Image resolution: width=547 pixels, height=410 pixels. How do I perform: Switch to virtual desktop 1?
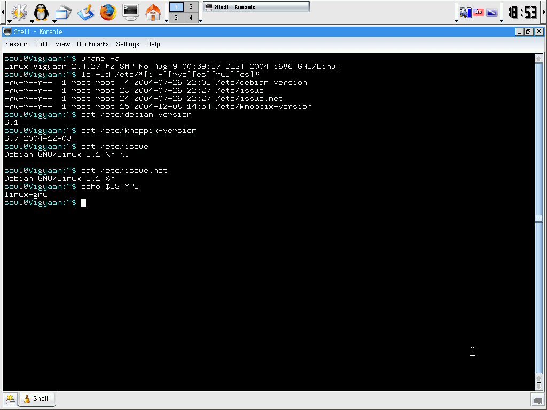[x=176, y=6]
